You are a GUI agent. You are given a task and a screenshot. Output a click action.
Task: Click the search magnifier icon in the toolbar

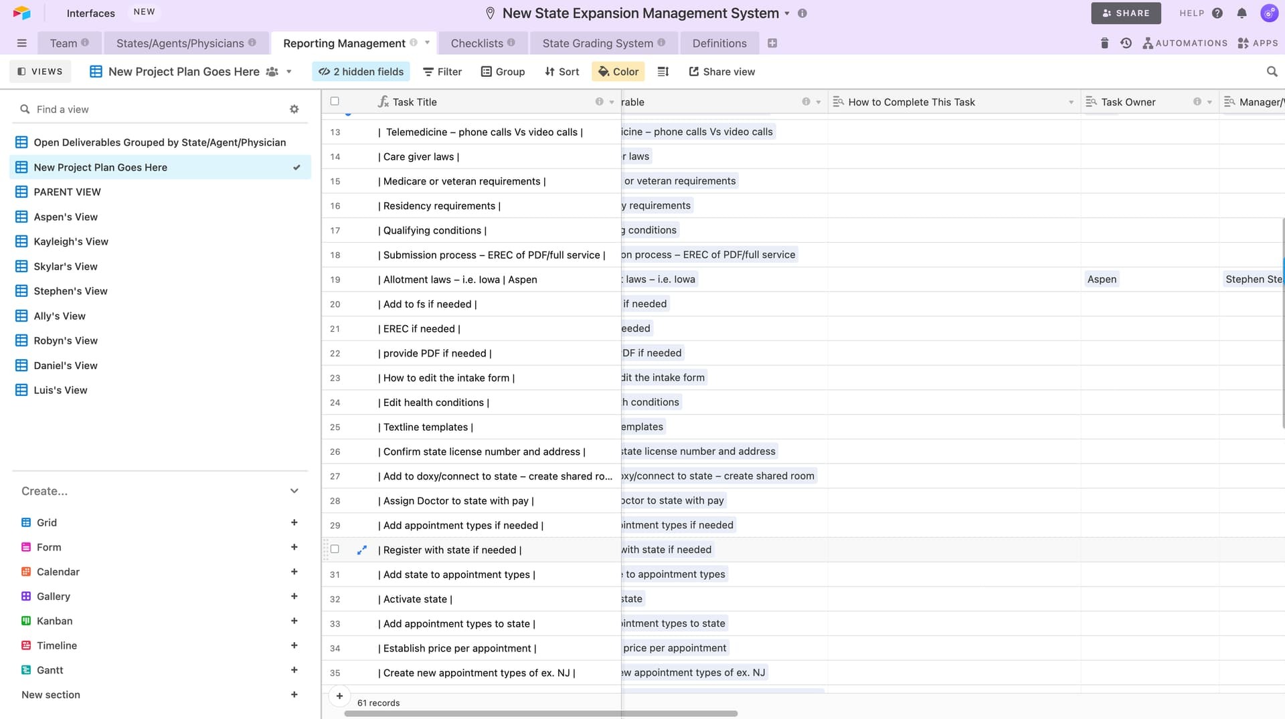pyautogui.click(x=1272, y=72)
